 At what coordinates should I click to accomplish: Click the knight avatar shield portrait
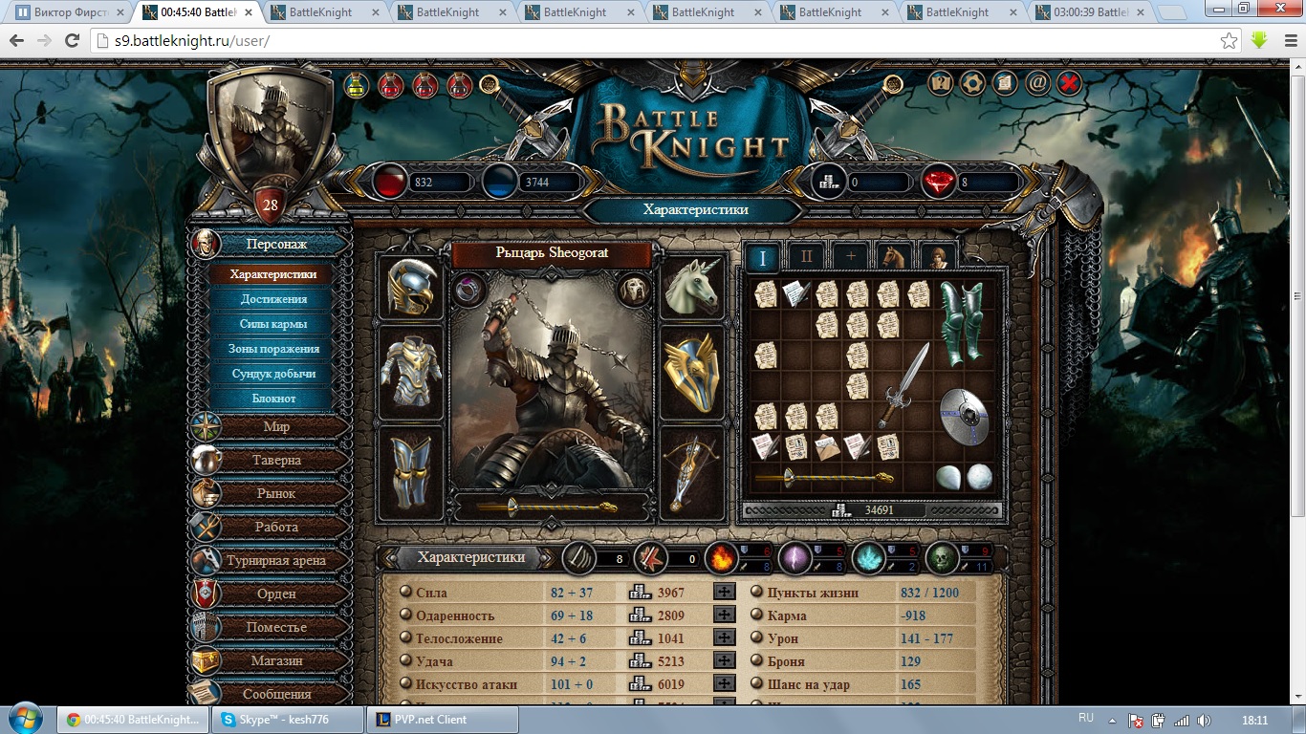click(x=271, y=134)
